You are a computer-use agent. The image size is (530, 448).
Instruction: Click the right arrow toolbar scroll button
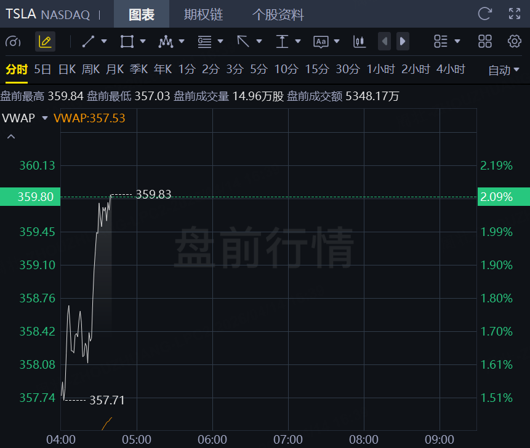[403, 42]
